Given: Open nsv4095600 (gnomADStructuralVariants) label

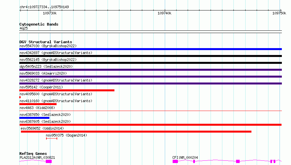Looking at the screenshot, I should tap(56, 94).
